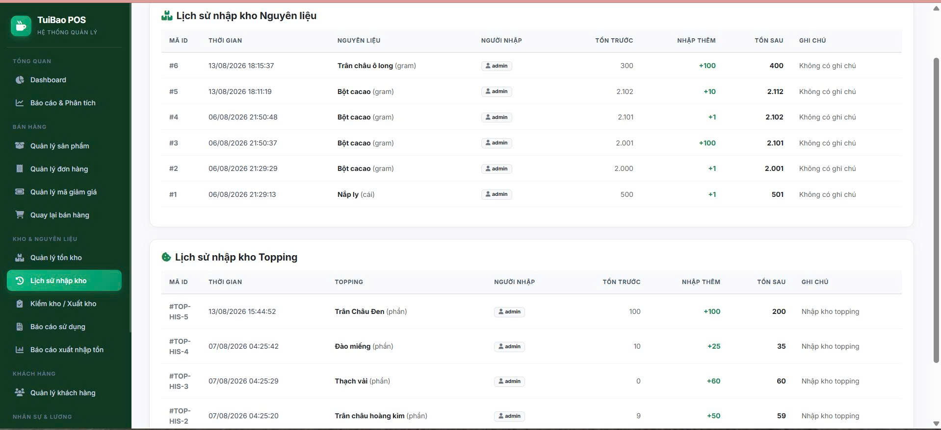Click the #TOP-HIS-4 Đào miếng row
Image resolution: width=941 pixels, height=430 pixels.
coord(531,346)
